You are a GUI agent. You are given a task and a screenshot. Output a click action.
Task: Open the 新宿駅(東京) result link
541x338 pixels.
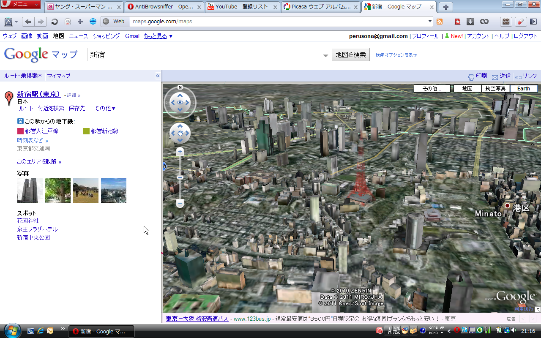point(38,94)
